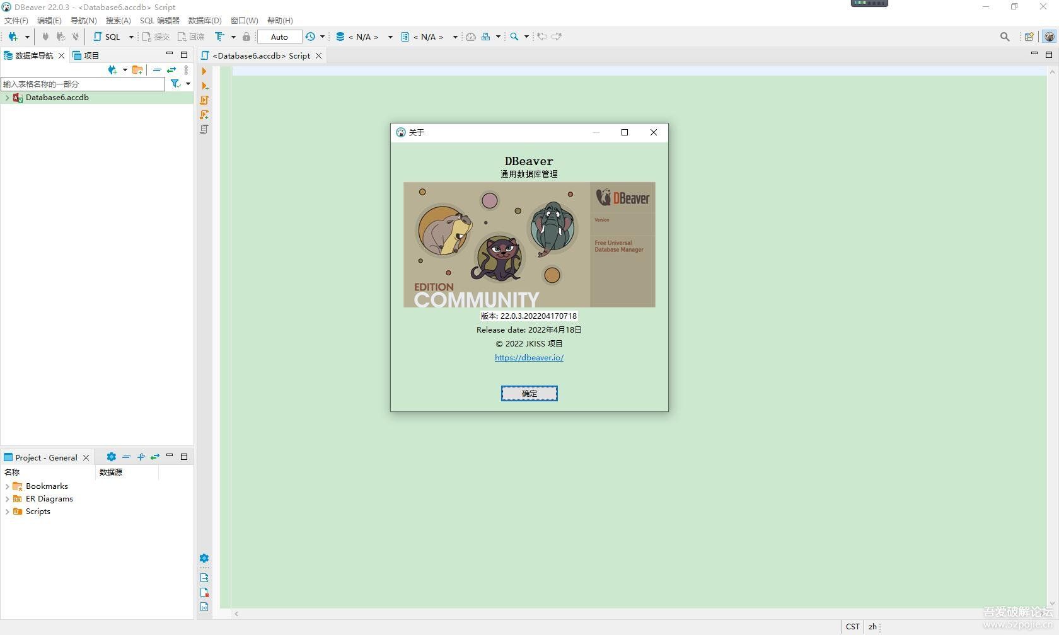Open the tools icon dropdown arrow

tap(498, 37)
